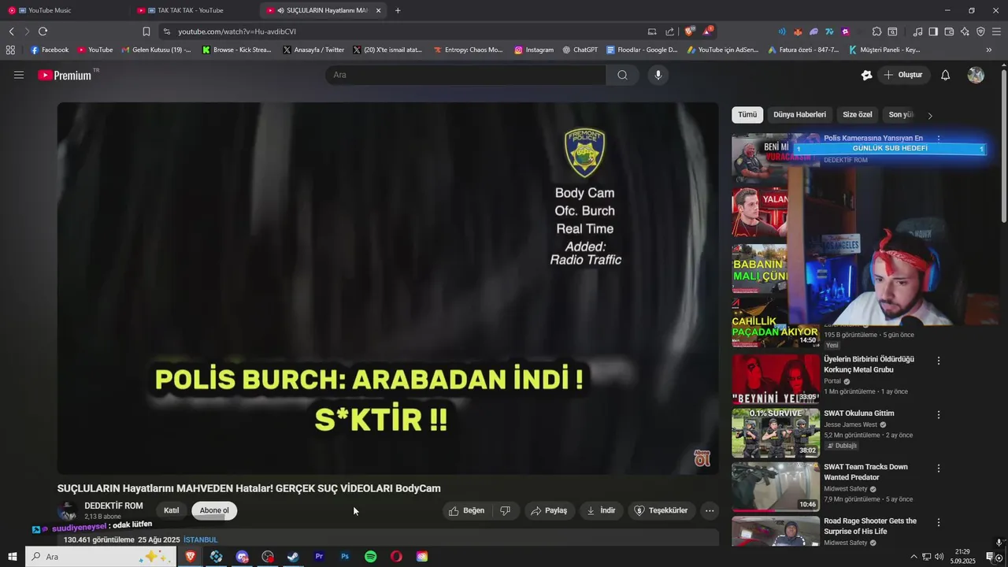This screenshot has width=1008, height=567.
Task: Open the Brave wallet icon
Action: pos(949,31)
